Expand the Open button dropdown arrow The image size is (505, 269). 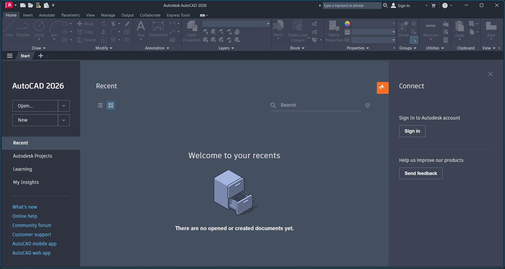pyautogui.click(x=64, y=106)
